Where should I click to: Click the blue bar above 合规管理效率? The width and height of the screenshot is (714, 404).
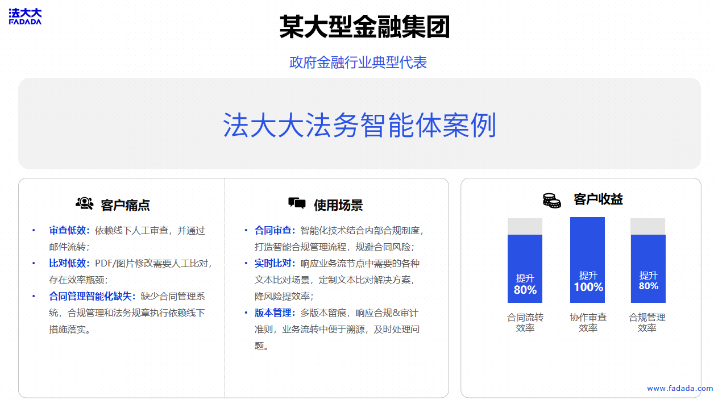648,269
